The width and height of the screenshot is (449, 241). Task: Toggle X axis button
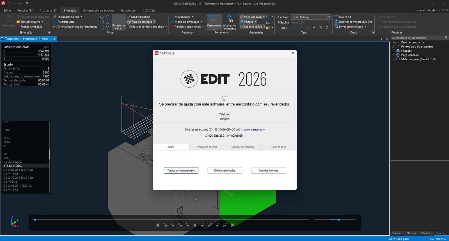click(x=294, y=28)
